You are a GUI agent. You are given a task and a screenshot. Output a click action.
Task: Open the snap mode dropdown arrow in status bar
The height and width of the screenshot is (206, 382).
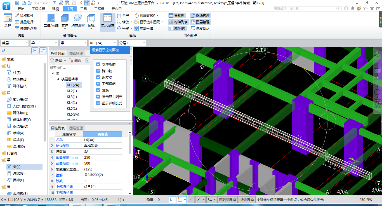[x=185, y=200]
